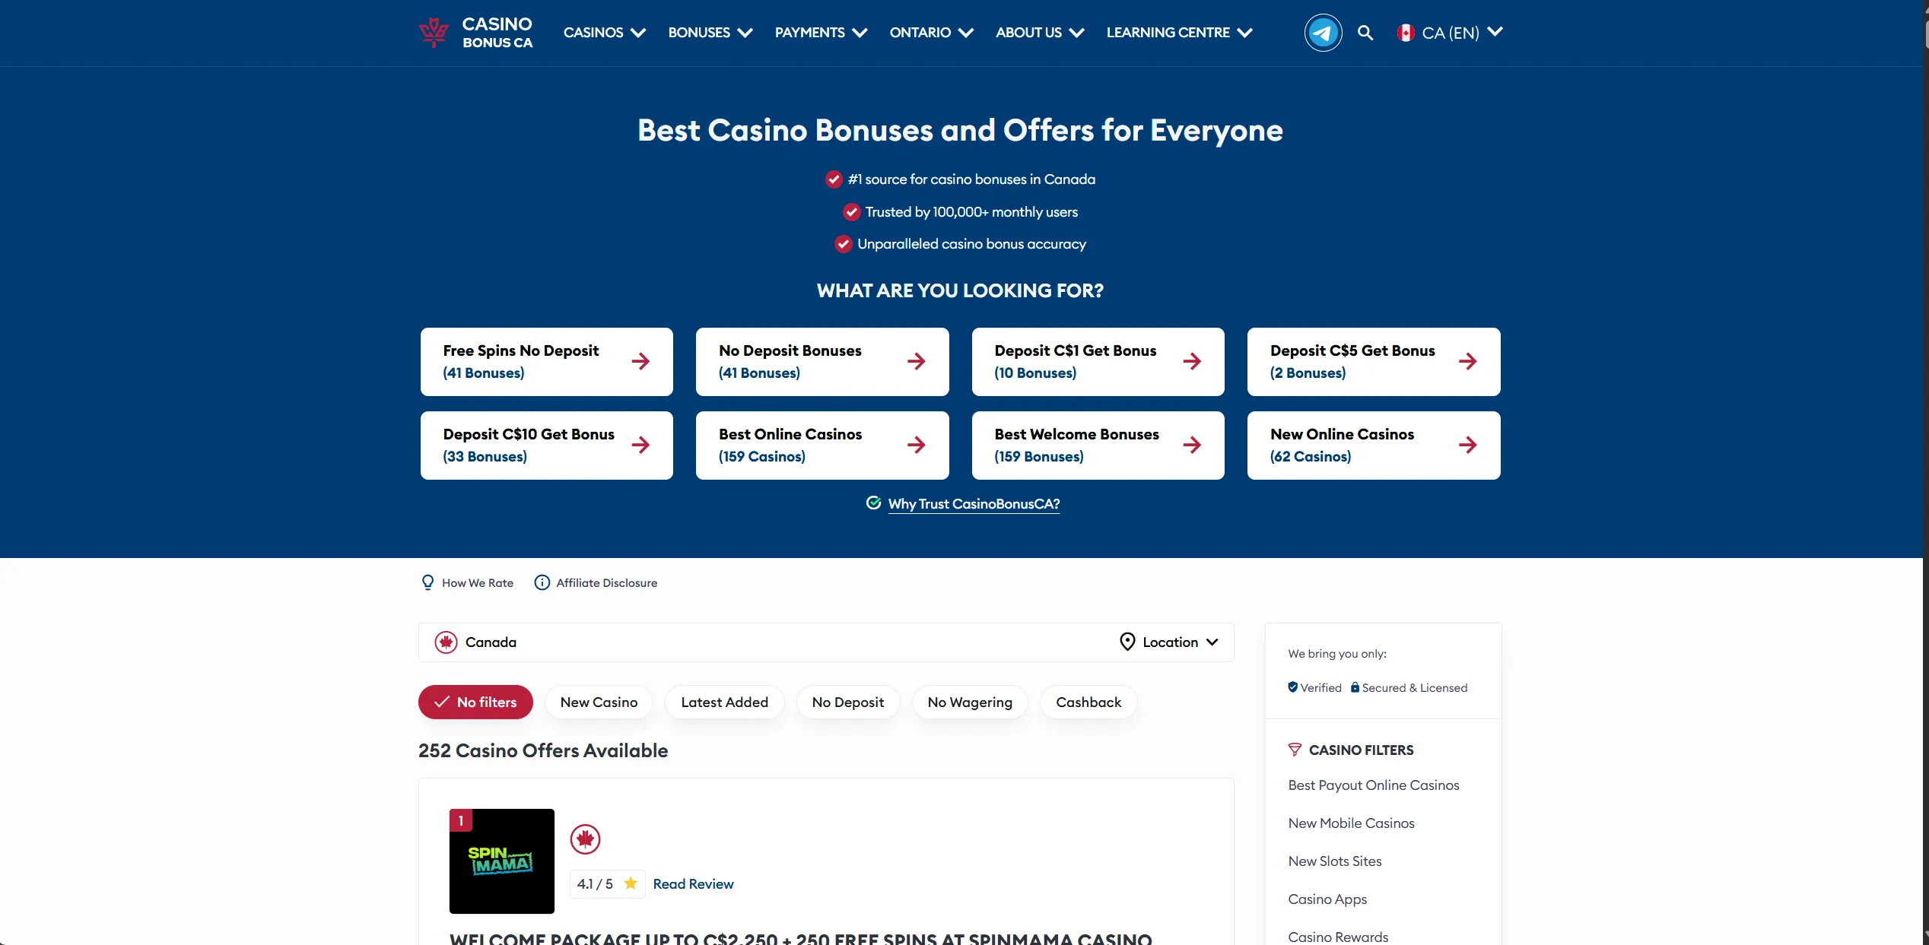Click the yellow rating star for SpinMama
The width and height of the screenshot is (1929, 945).
[631, 883]
